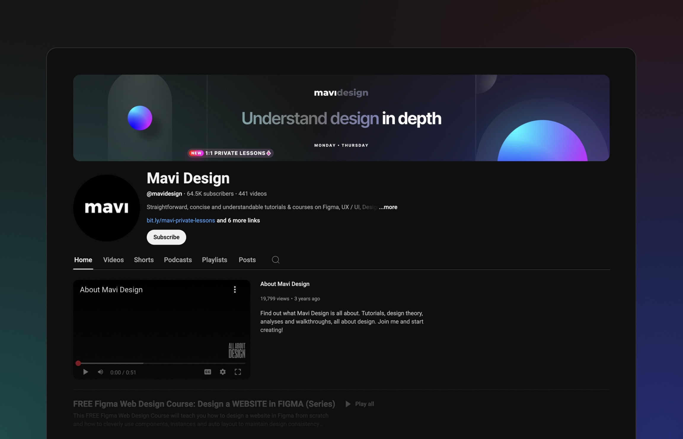The width and height of the screenshot is (683, 439).
Task: Open the 'and 6 more links' popup
Action: point(238,220)
